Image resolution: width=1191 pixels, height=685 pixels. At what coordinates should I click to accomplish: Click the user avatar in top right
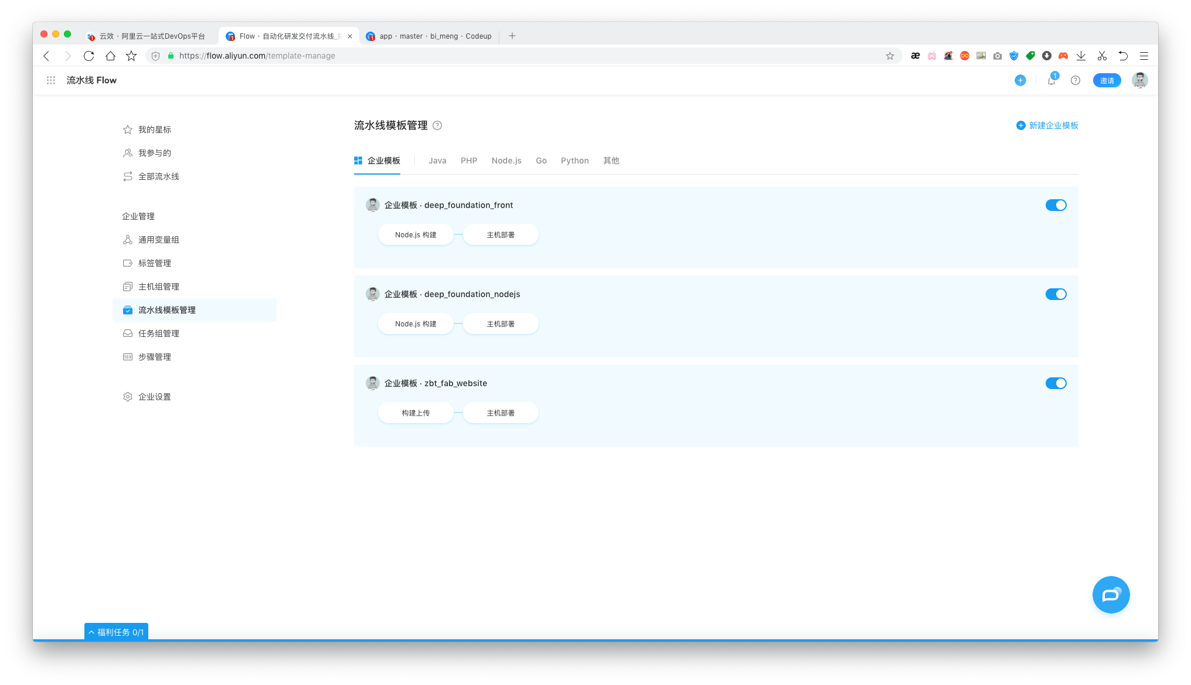coord(1139,80)
